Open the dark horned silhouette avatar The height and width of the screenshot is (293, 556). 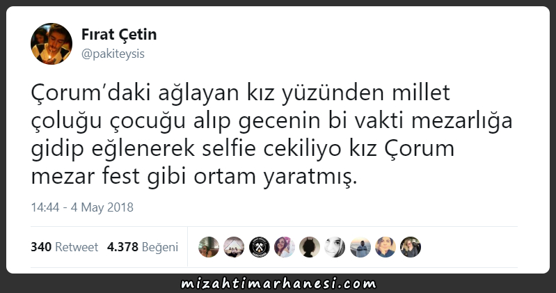[x=310, y=247]
